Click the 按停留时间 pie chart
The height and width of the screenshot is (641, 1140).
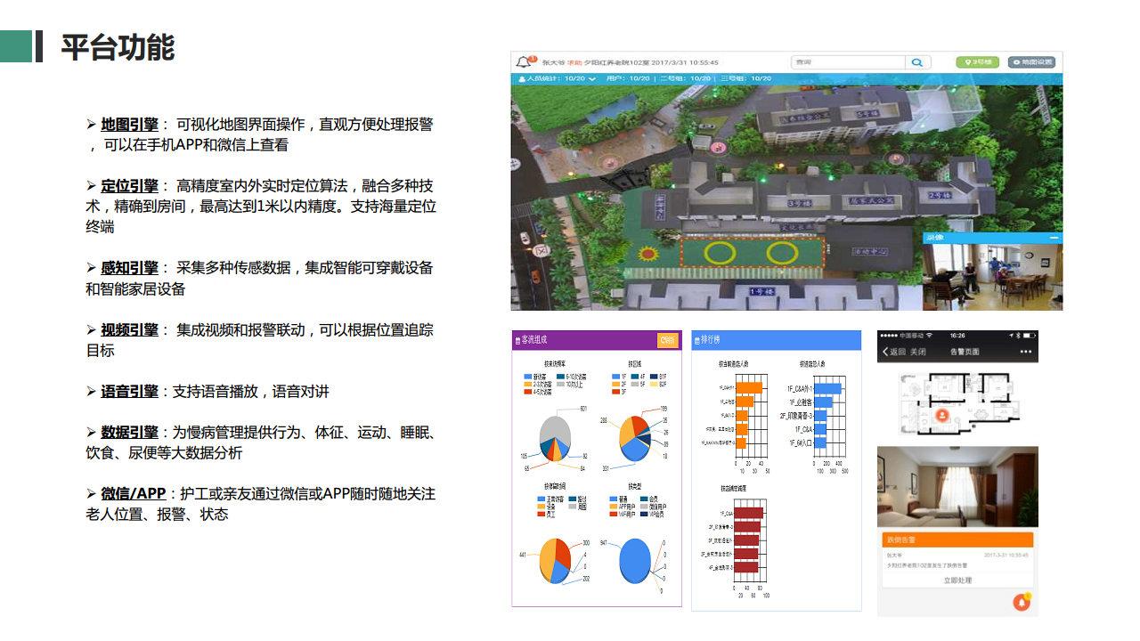pos(555,560)
